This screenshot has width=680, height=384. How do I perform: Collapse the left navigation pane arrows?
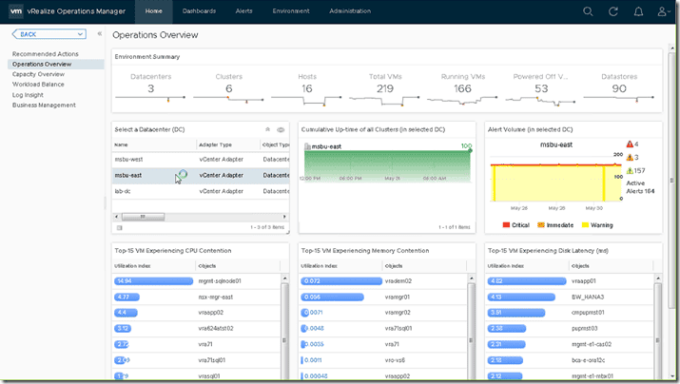tap(99, 34)
